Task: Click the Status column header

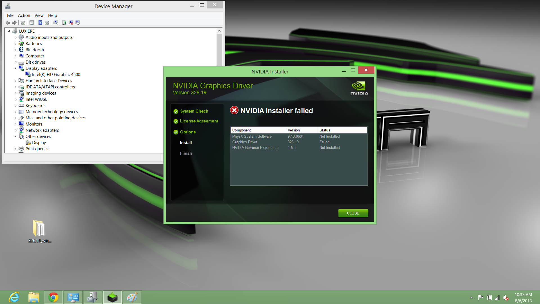Action: coord(342,130)
